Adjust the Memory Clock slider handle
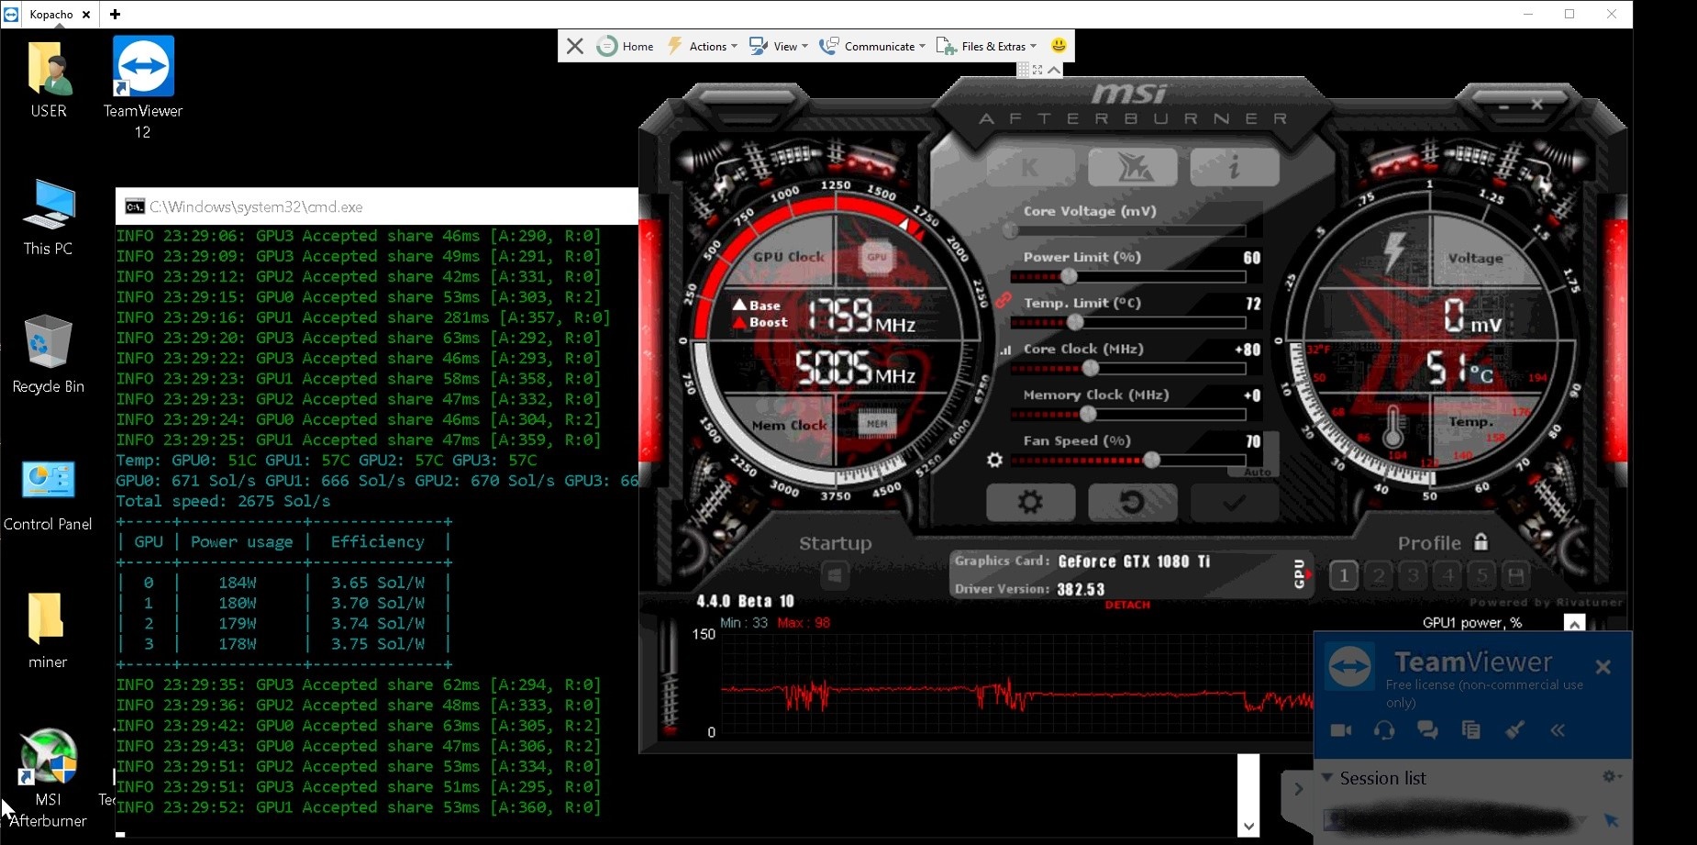1697x845 pixels. pyautogui.click(x=1088, y=414)
